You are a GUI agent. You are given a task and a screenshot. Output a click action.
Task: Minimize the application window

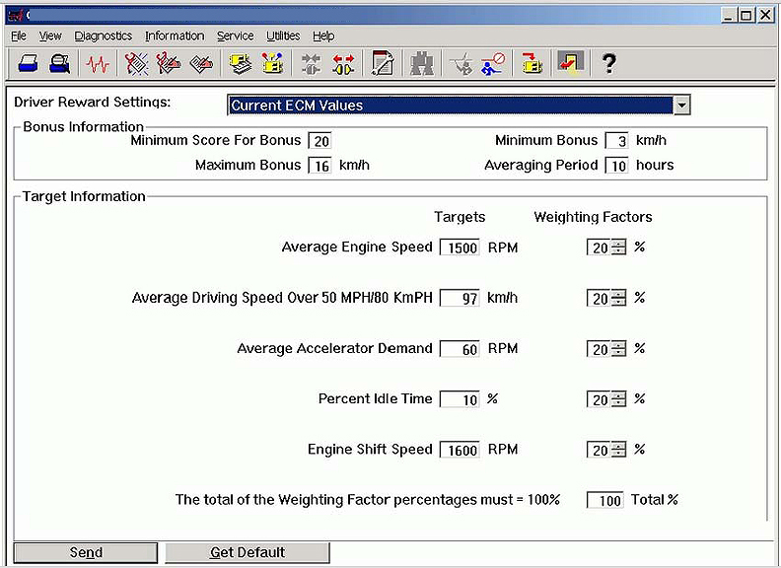(x=729, y=15)
